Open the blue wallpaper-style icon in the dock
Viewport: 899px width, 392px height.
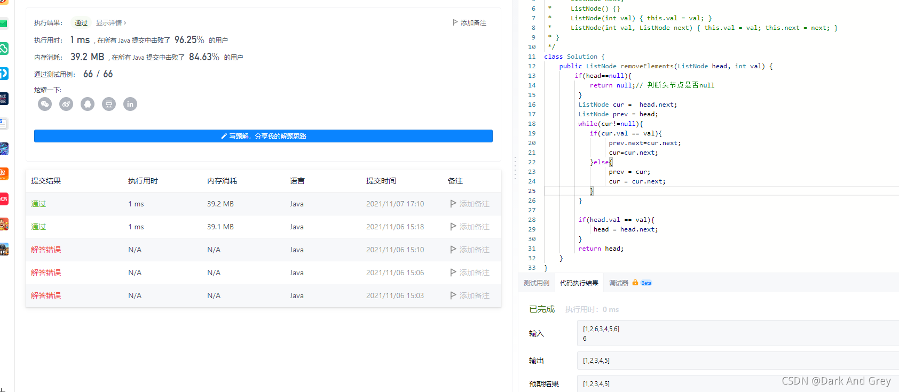click(x=4, y=149)
